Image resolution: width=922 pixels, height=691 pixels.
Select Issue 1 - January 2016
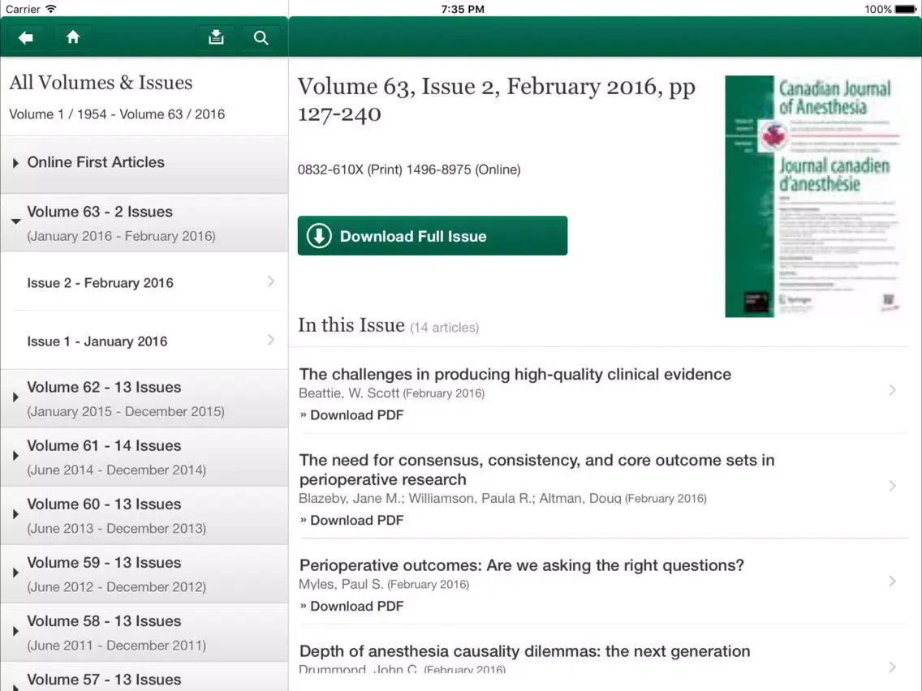click(x=144, y=341)
